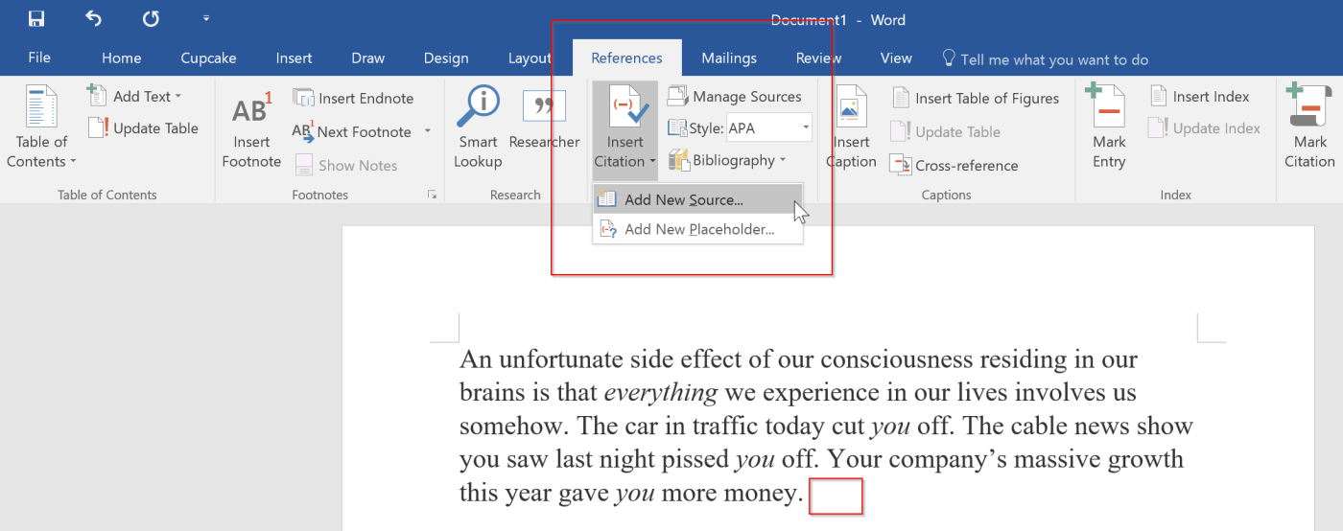The width and height of the screenshot is (1343, 531).
Task: Click the Tell me search field
Action: [x=1053, y=59]
